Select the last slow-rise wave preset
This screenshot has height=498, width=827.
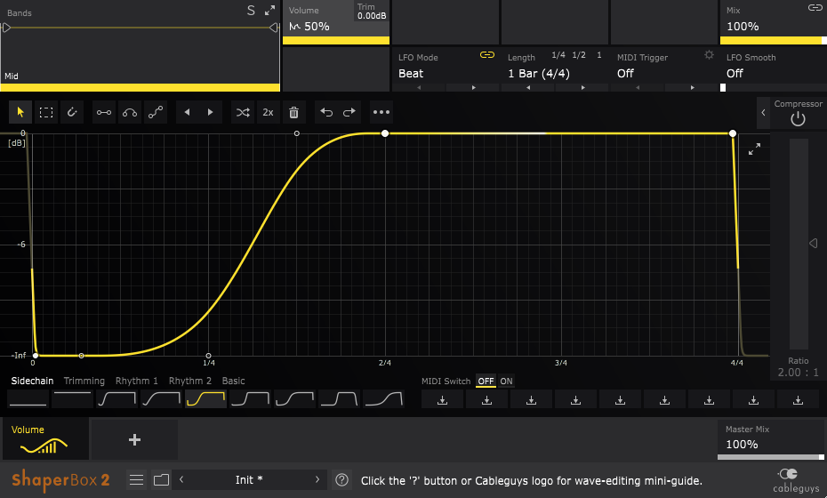(383, 399)
